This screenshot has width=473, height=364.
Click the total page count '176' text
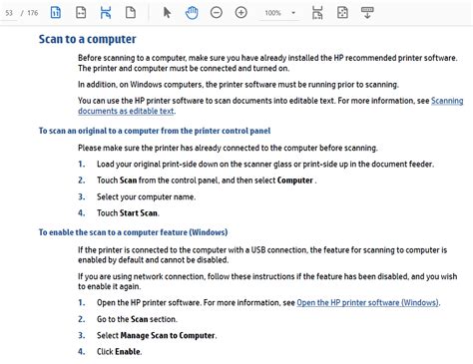33,13
